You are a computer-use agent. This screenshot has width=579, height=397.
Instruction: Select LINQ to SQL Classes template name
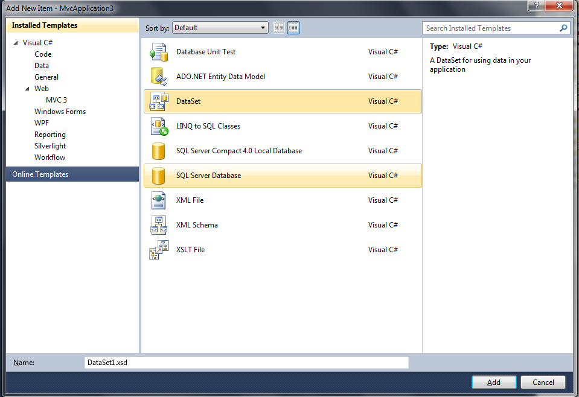click(208, 126)
